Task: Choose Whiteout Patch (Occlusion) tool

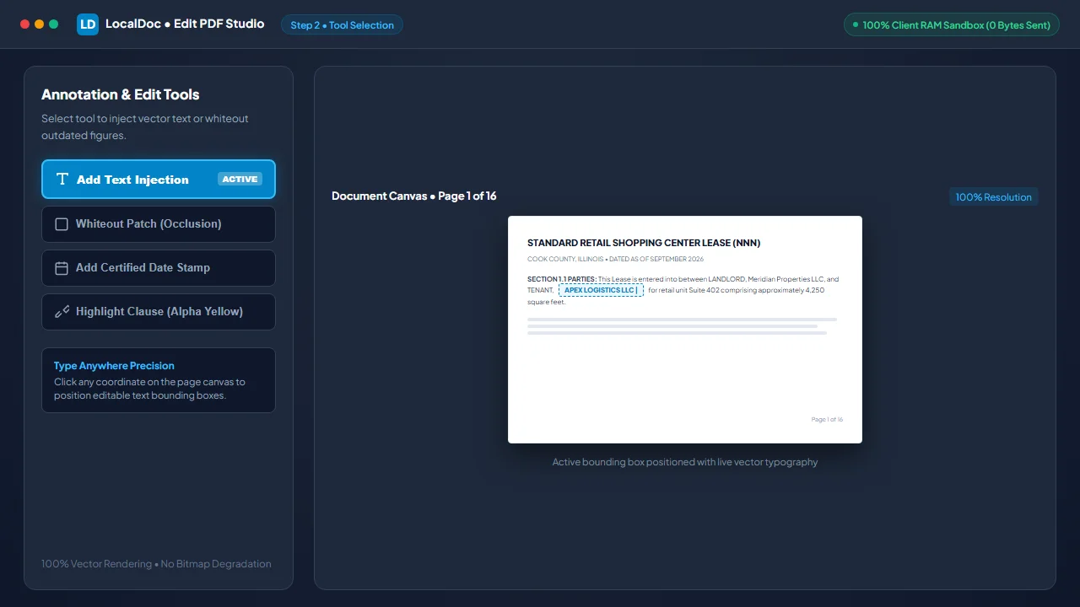Action: 159,224
